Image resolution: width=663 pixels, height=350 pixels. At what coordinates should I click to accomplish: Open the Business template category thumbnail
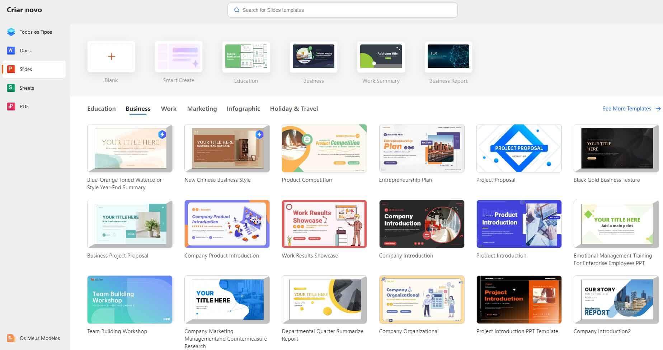click(x=314, y=57)
